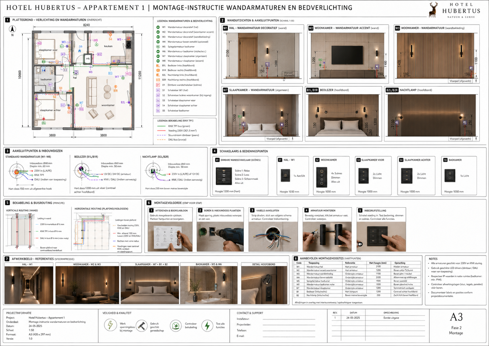Screen dimensions: 489x346
Task: Click the purple S2 switch legend symbol
Action: pos(158,95)
